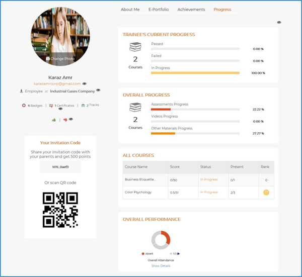Image resolution: width=302 pixels, height=277 pixels.
Task: Open the About Me tab
Action: pos(130,10)
